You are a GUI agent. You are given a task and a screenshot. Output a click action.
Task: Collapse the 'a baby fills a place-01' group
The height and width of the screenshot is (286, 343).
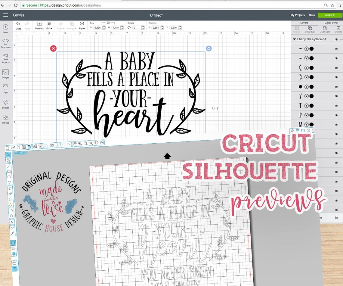point(294,39)
